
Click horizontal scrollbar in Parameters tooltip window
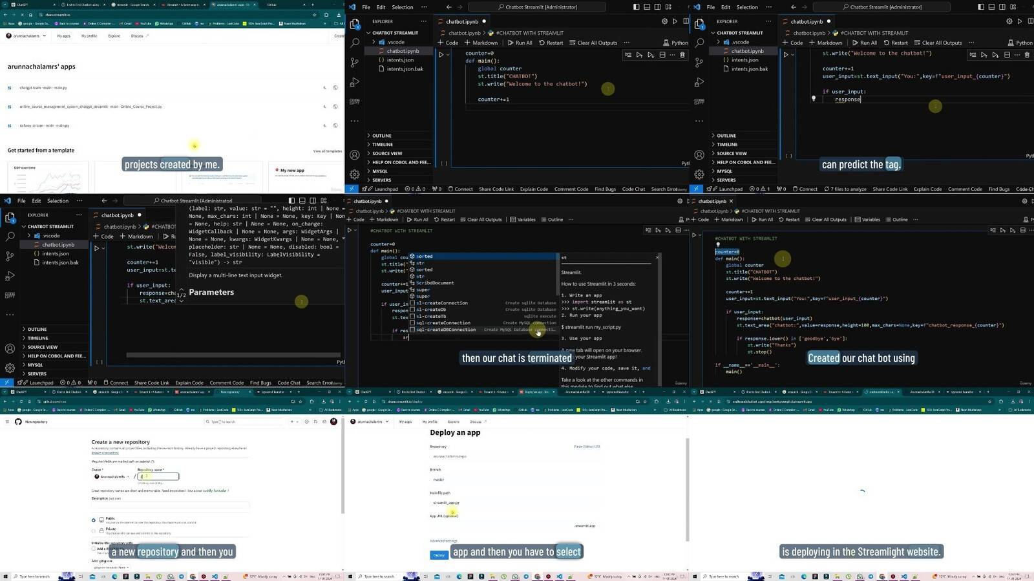pyautogui.click(x=233, y=355)
